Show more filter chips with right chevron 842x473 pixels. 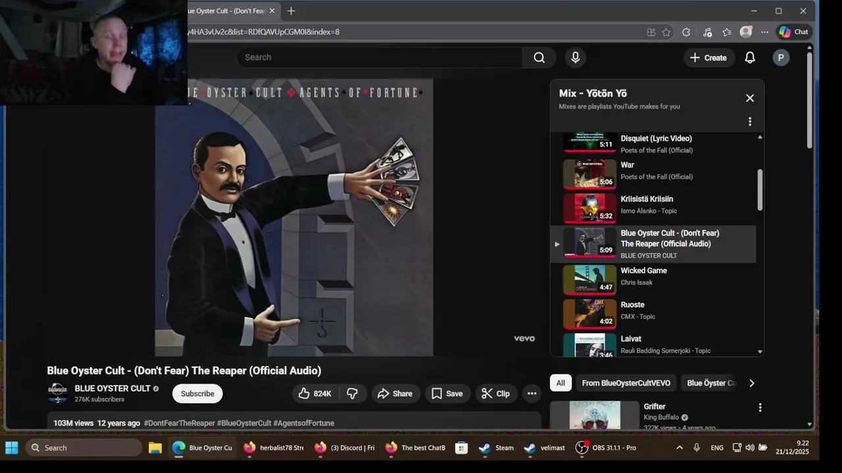coord(752,383)
